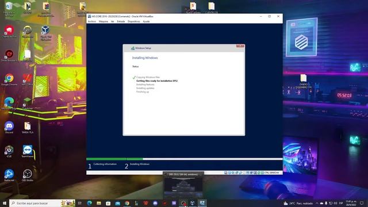
Task: Click 'Getting files ready for installation' status
Action: click(157, 80)
